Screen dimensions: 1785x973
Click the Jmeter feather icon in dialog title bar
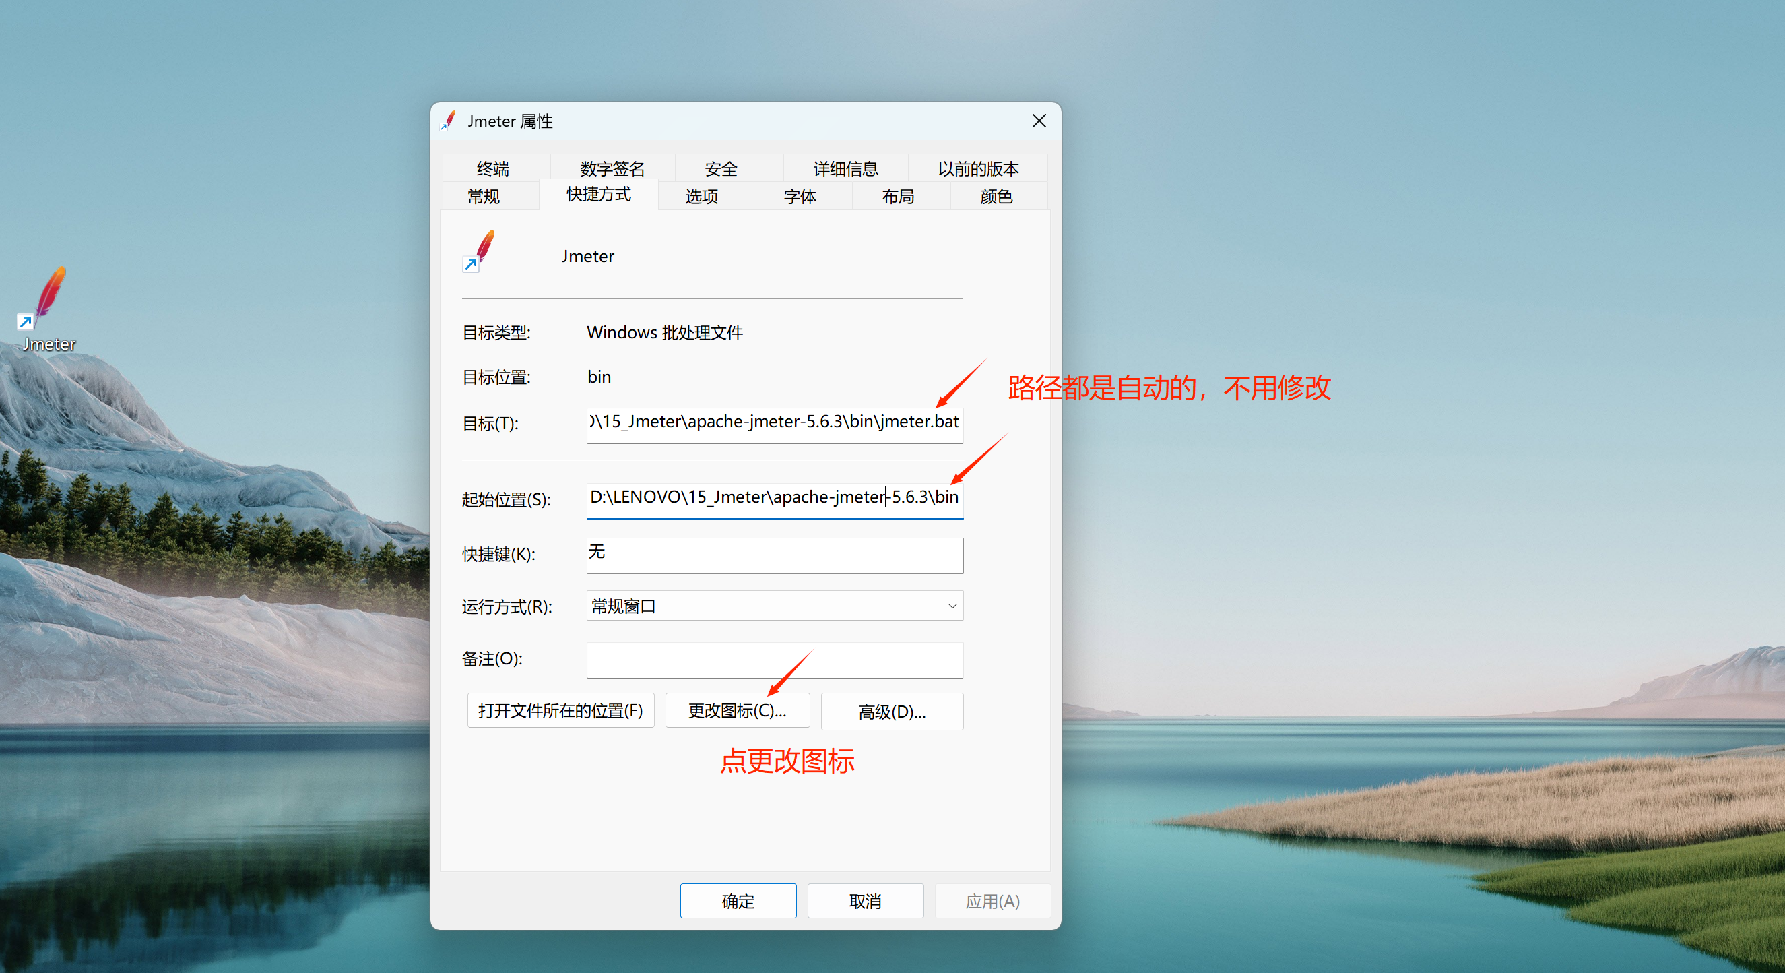tap(449, 121)
